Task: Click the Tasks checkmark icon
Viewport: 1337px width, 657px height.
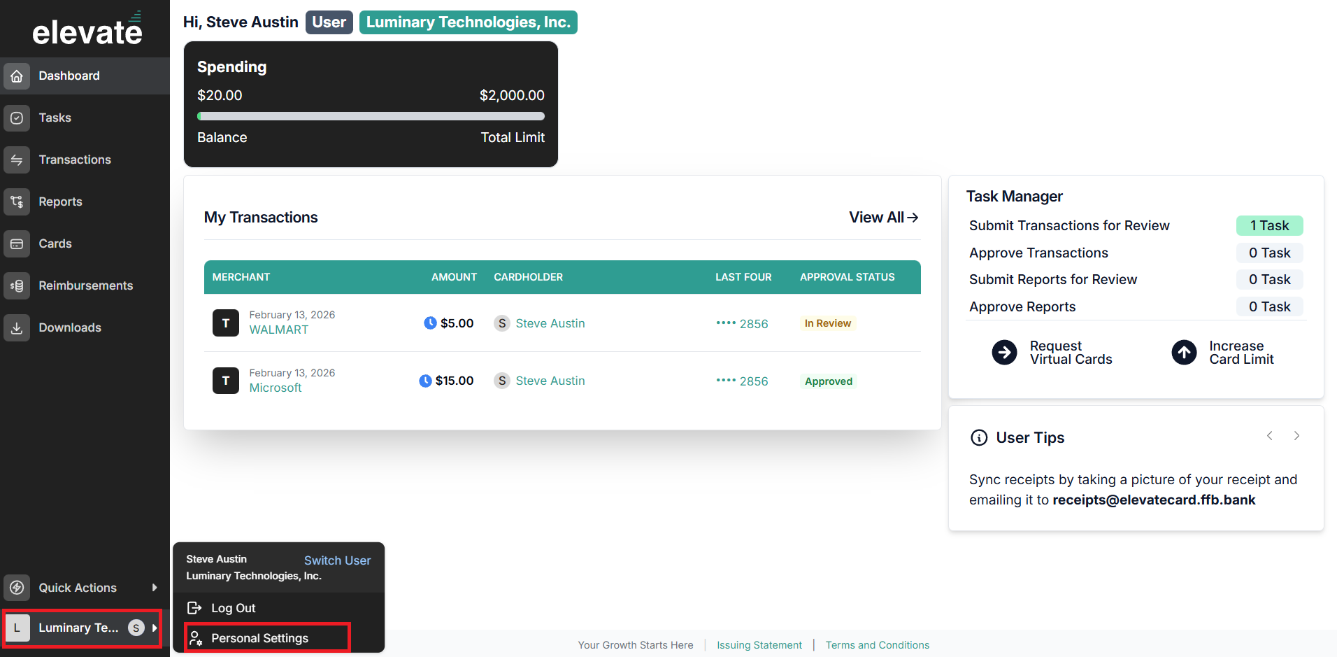Action: pyautogui.click(x=17, y=118)
